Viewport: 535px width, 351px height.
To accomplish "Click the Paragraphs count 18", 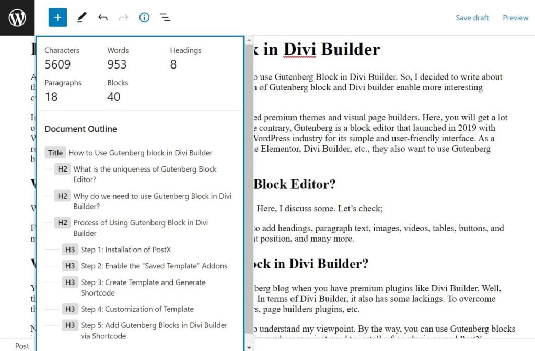I will pos(51,97).
